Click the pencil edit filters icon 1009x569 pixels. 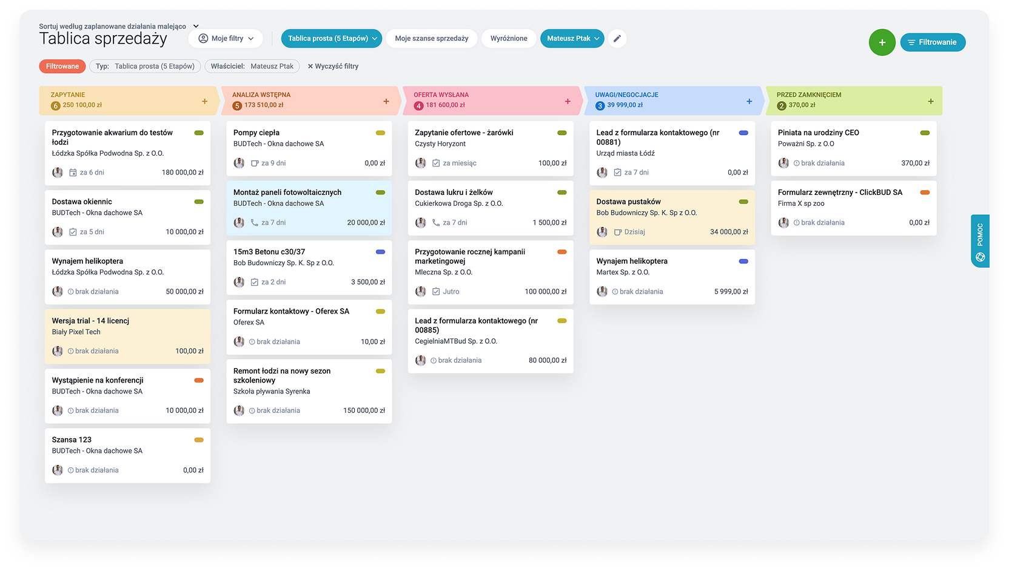pos(617,38)
